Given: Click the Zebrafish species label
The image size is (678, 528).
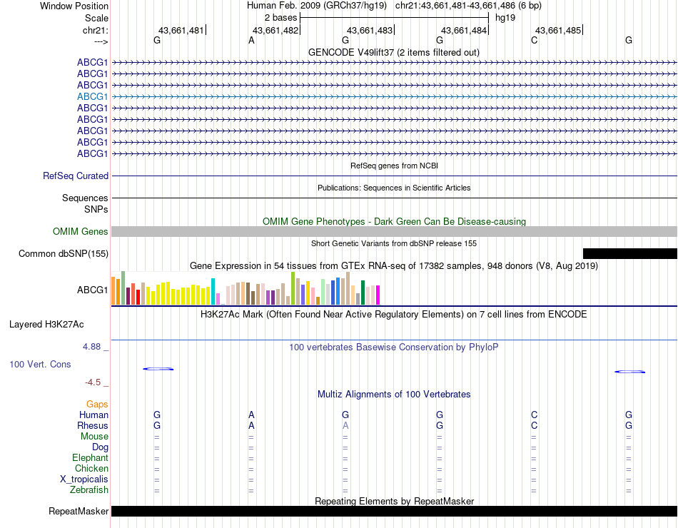Looking at the screenshot, I should point(89,490).
